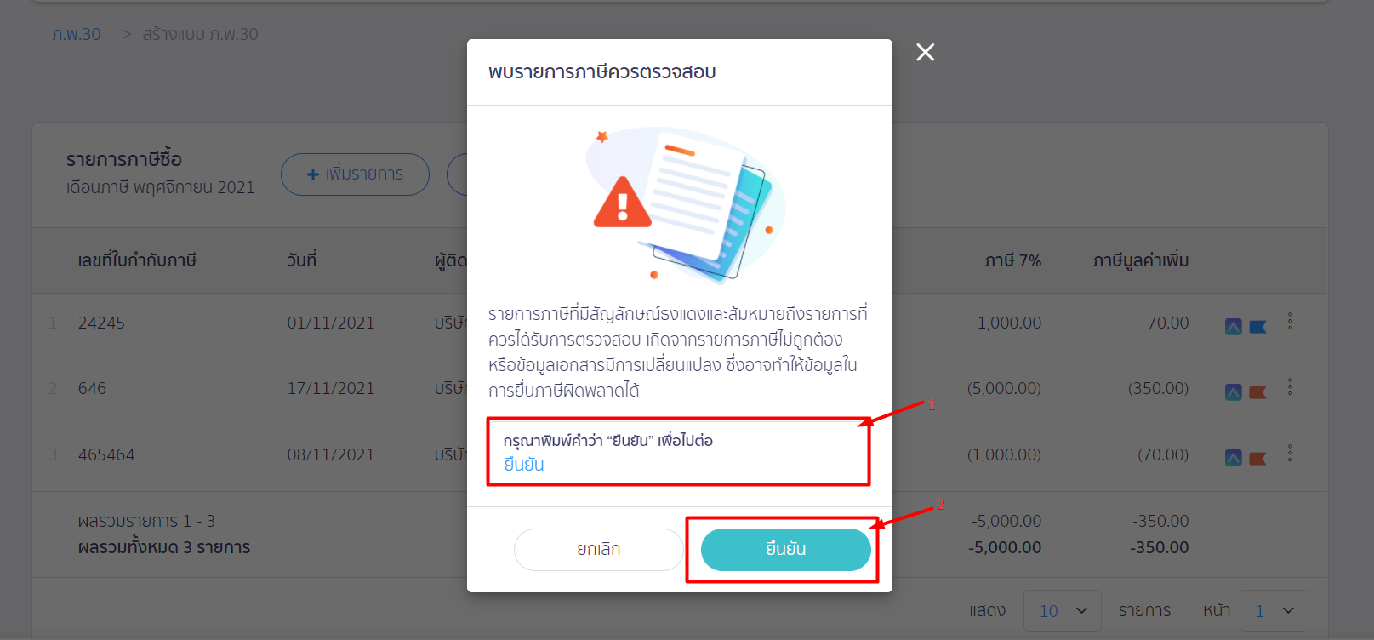Open the ภ.พ.30 breadcrumb link

[x=77, y=34]
